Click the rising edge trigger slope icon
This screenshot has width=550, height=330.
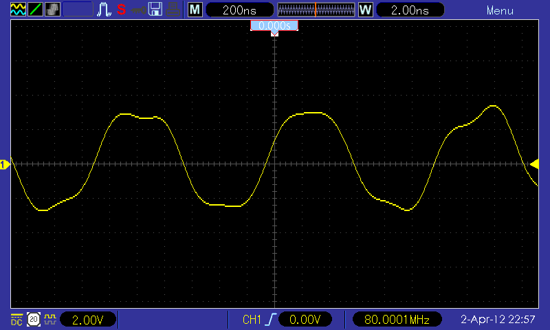[x=272, y=319]
